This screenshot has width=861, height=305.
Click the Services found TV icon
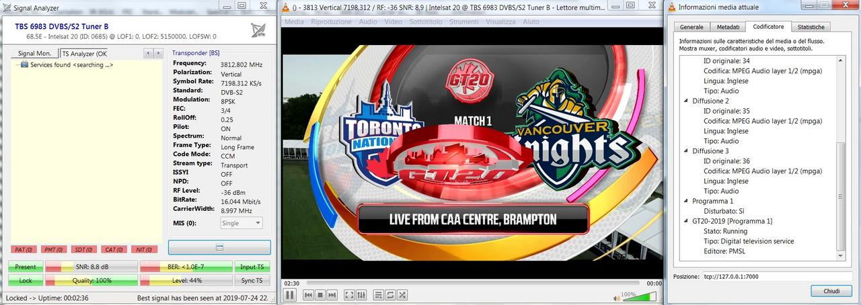coord(24,64)
